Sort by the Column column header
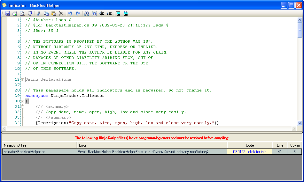The width and height of the screenshot is (304, 182). point(295,145)
